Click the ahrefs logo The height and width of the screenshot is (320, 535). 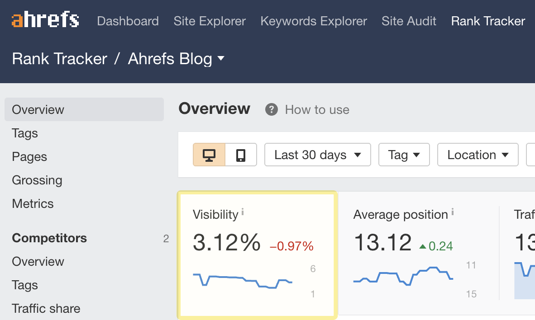coord(44,19)
